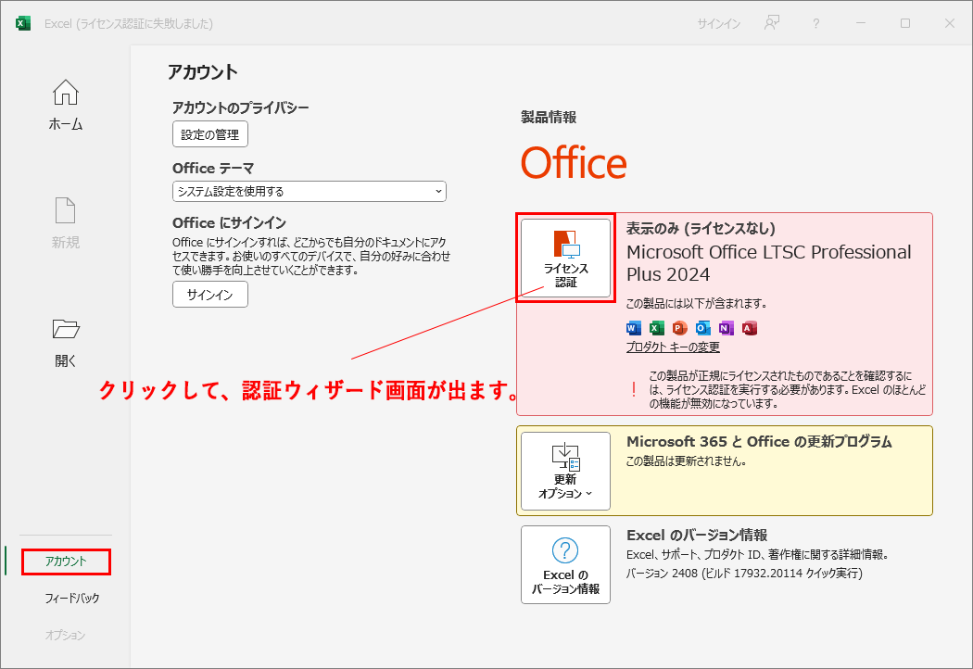Close the Excel window

pyautogui.click(x=950, y=23)
